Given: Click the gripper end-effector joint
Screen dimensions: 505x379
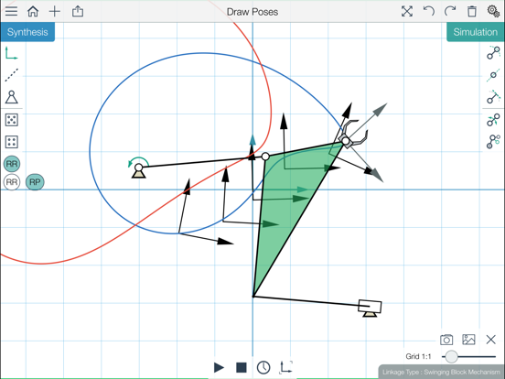Looking at the screenshot, I should (x=345, y=141).
